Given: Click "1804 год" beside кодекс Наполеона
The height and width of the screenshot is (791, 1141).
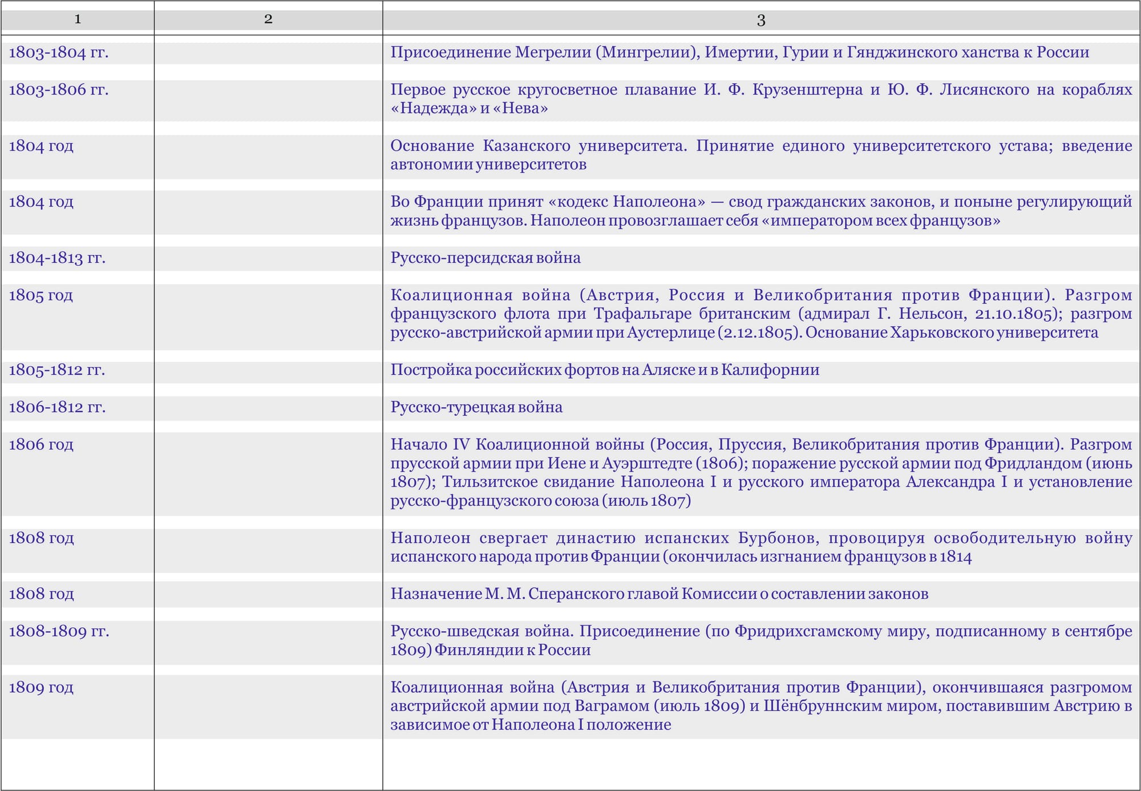Looking at the screenshot, I should click(41, 202).
